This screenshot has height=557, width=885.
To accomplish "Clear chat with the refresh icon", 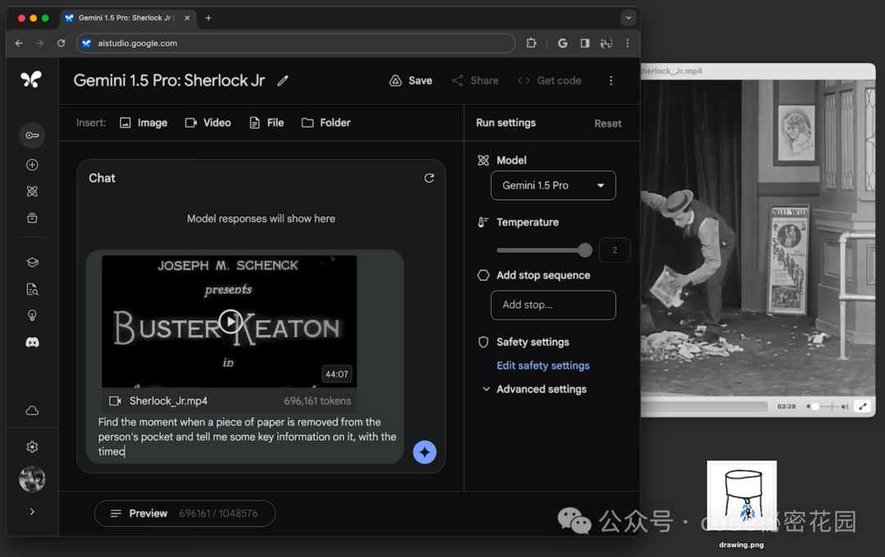I will [x=429, y=179].
